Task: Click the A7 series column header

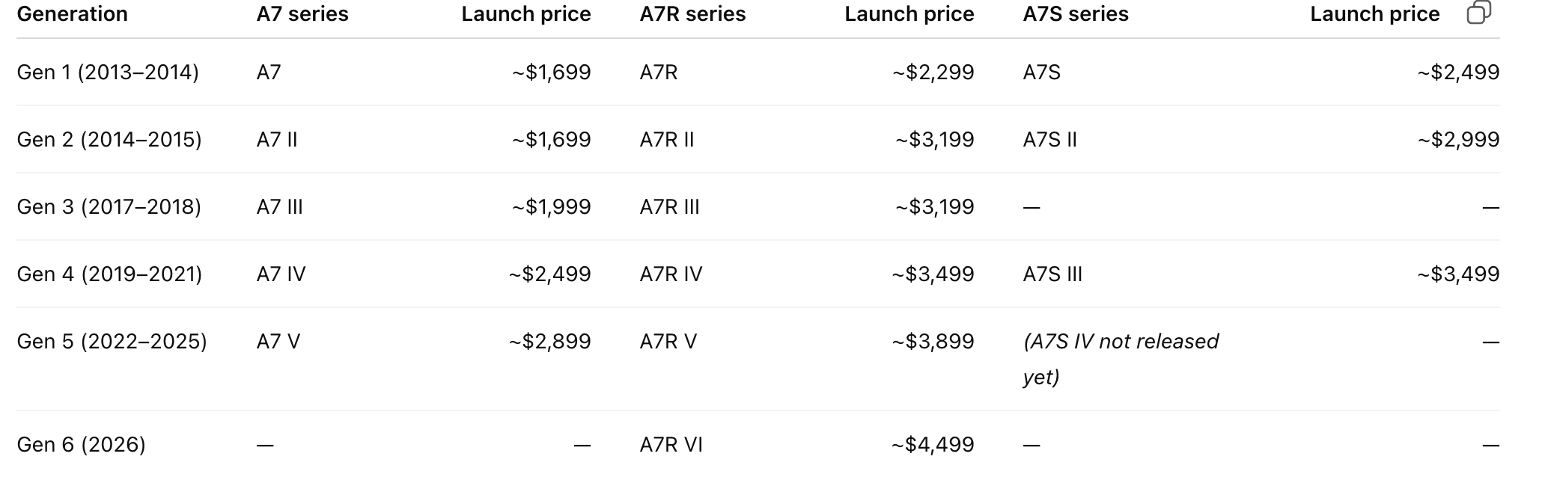Action: pos(302,14)
